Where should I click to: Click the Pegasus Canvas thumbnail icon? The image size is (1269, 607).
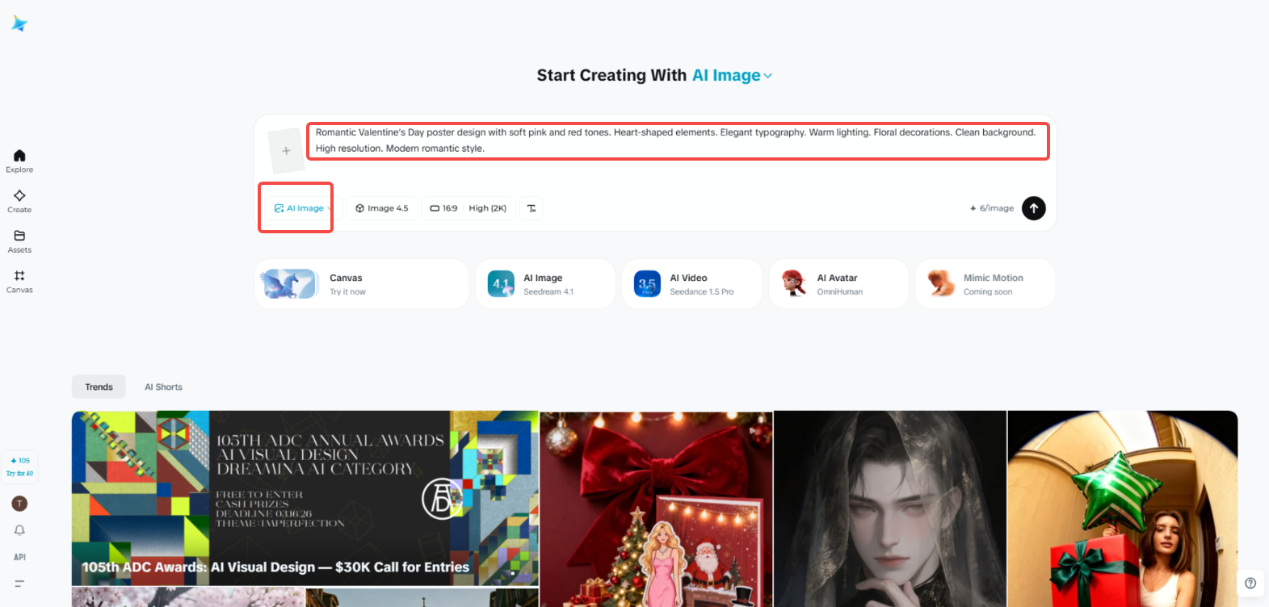(x=288, y=284)
